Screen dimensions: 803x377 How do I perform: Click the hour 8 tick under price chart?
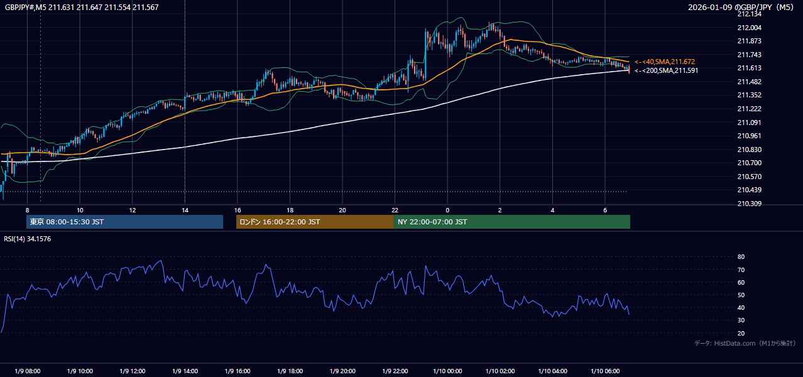27,210
